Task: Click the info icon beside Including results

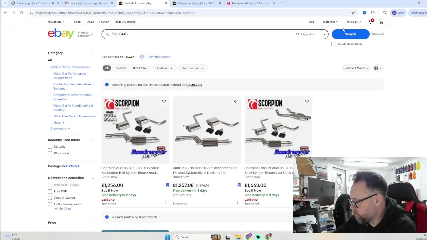Action: [x=107, y=85]
